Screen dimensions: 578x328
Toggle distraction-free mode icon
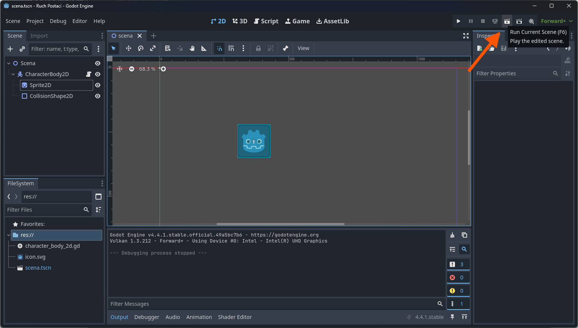click(466, 36)
